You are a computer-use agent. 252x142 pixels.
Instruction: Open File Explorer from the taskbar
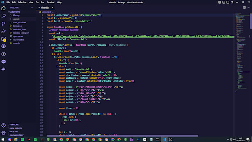[16, 139]
